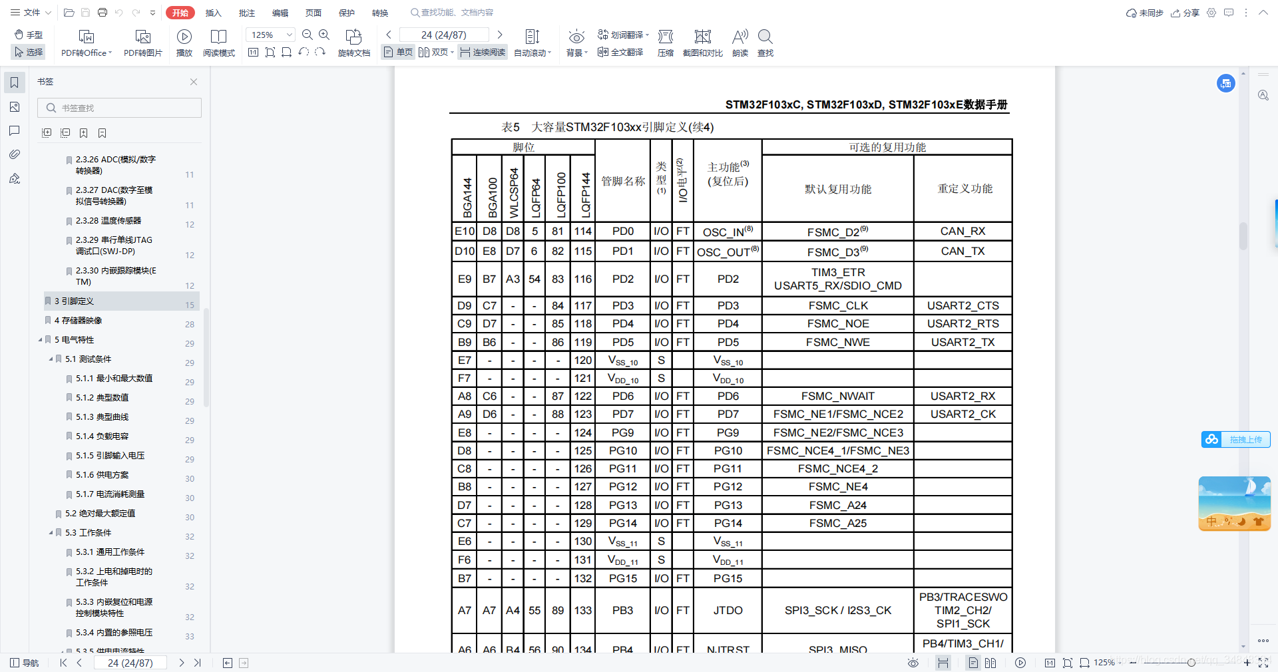Viewport: 1278px width, 672px height.
Task: Open the 文件 file menu
Action: [x=31, y=13]
